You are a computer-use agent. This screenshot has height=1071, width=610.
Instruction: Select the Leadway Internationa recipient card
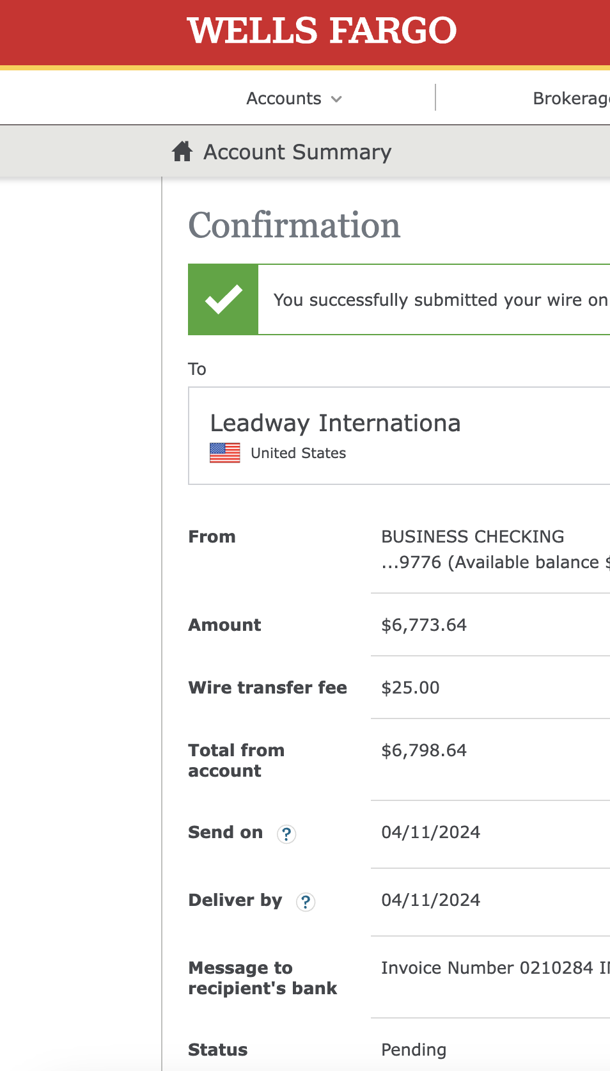pyautogui.click(x=399, y=436)
